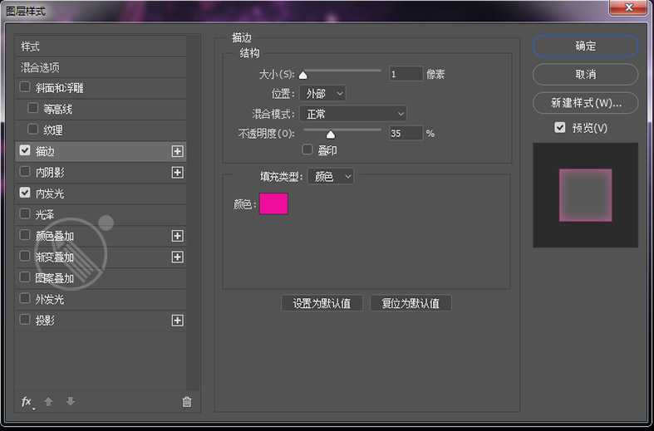Click the 确定 button

(585, 47)
